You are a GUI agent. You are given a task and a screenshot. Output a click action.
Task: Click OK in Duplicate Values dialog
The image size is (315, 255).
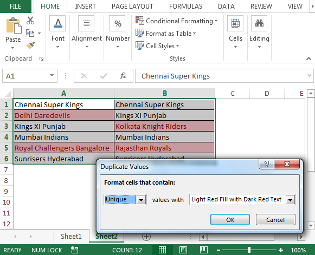tap(230, 220)
